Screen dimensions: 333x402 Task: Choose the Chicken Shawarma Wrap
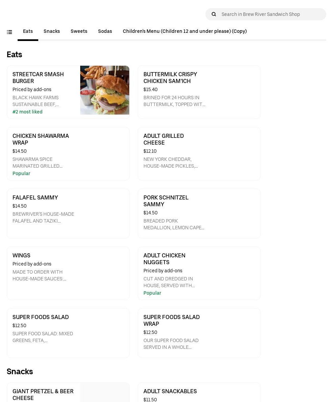point(41,140)
